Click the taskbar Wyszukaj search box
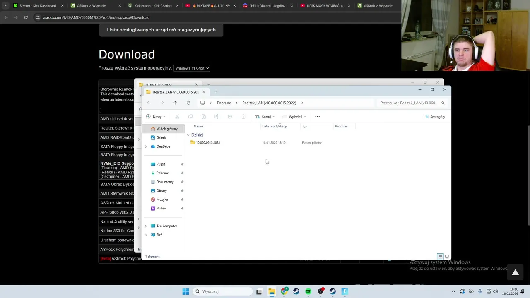The image size is (530, 298). (223, 291)
